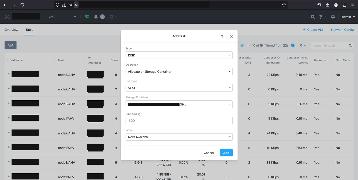
Task: Open the alerts bell icon
Action: tap(96, 17)
